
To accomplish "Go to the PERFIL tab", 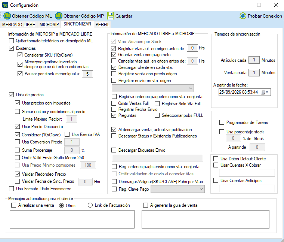I will tap(102, 24).
